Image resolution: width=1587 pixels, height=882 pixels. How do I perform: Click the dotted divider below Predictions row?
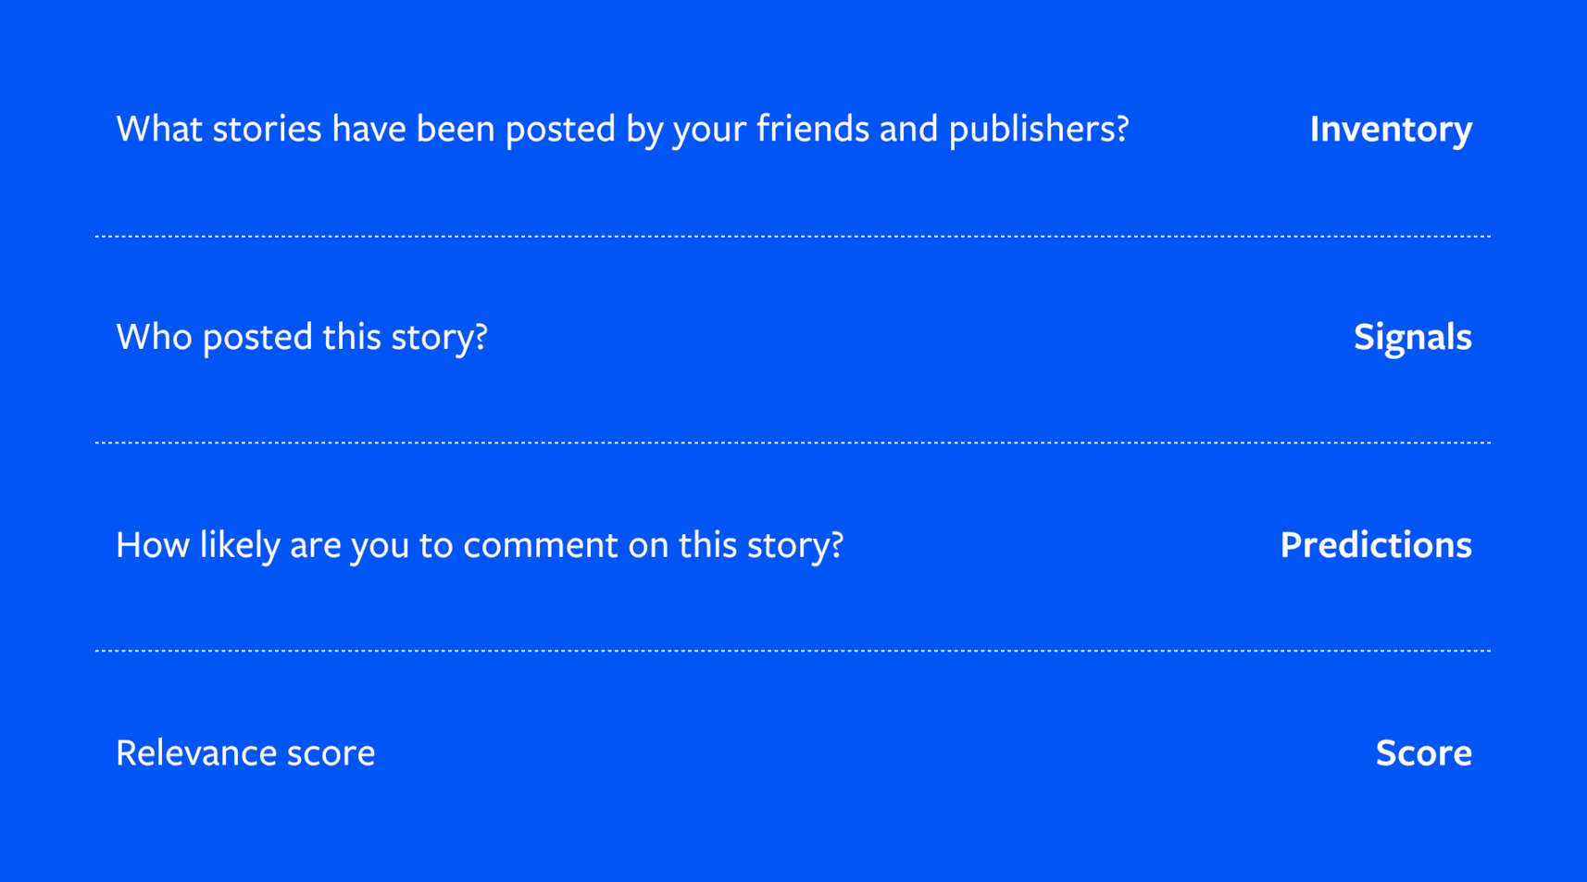[x=793, y=651]
